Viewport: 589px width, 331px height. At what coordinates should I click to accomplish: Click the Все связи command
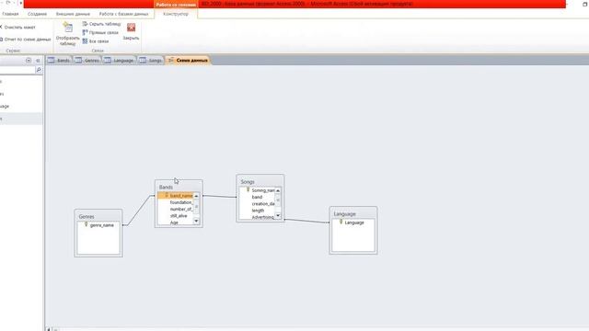pyautogui.click(x=96, y=41)
